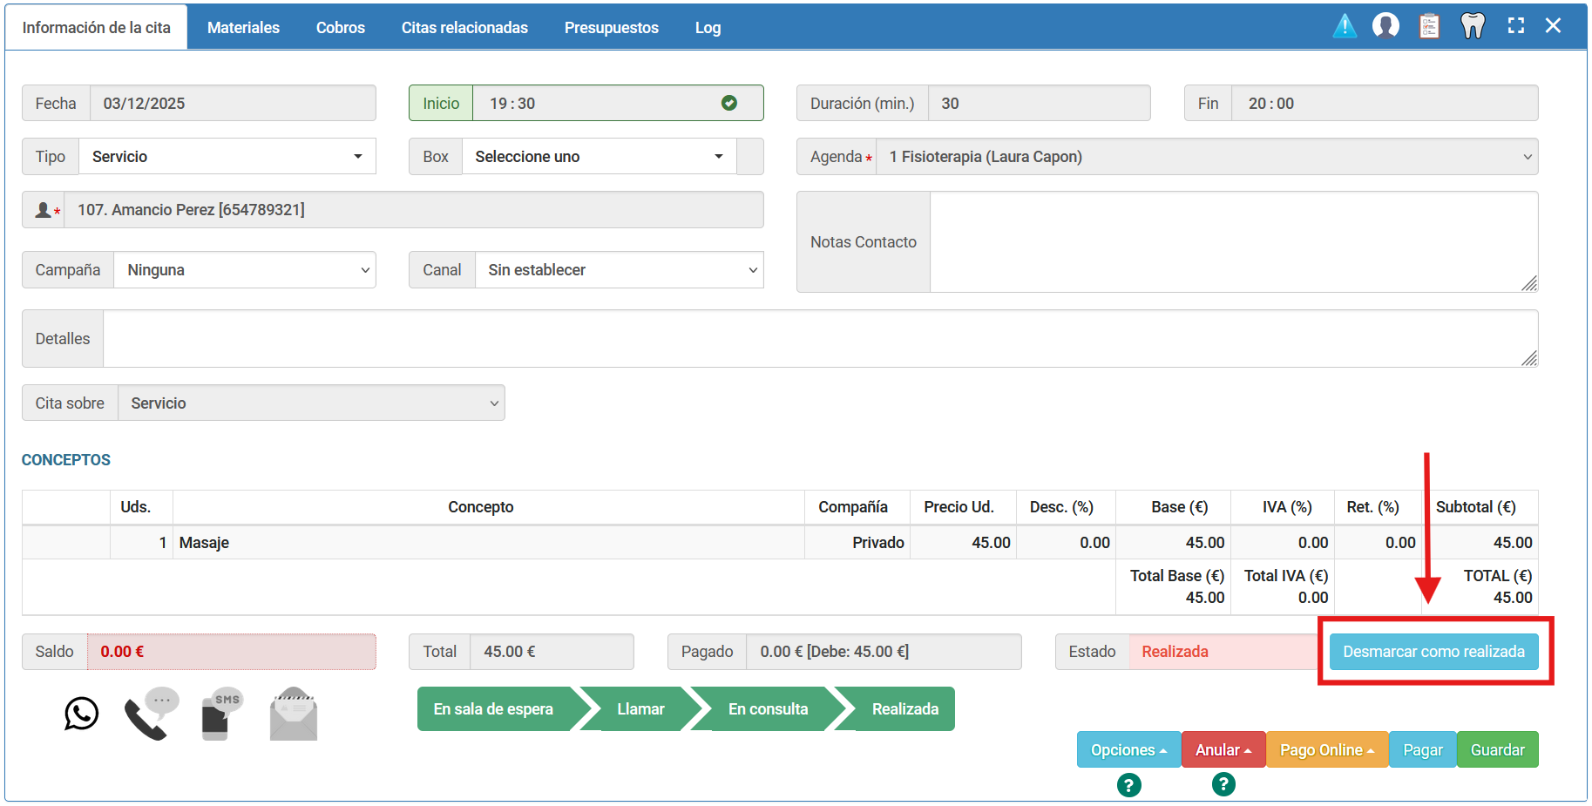Click the email envelope icon
The image size is (1592, 806).
point(294,715)
